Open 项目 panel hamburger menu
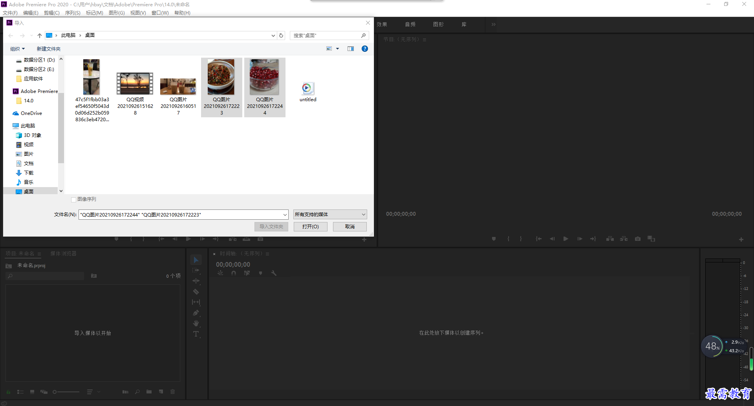This screenshot has height=406, width=754. [39, 254]
